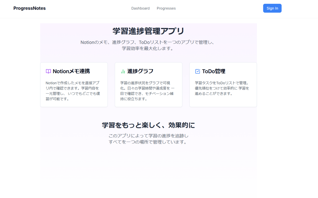The width and height of the screenshot is (318, 198).
Task: Click the 学習をもっと楽しく、効果的に heading
Action: click(148, 125)
